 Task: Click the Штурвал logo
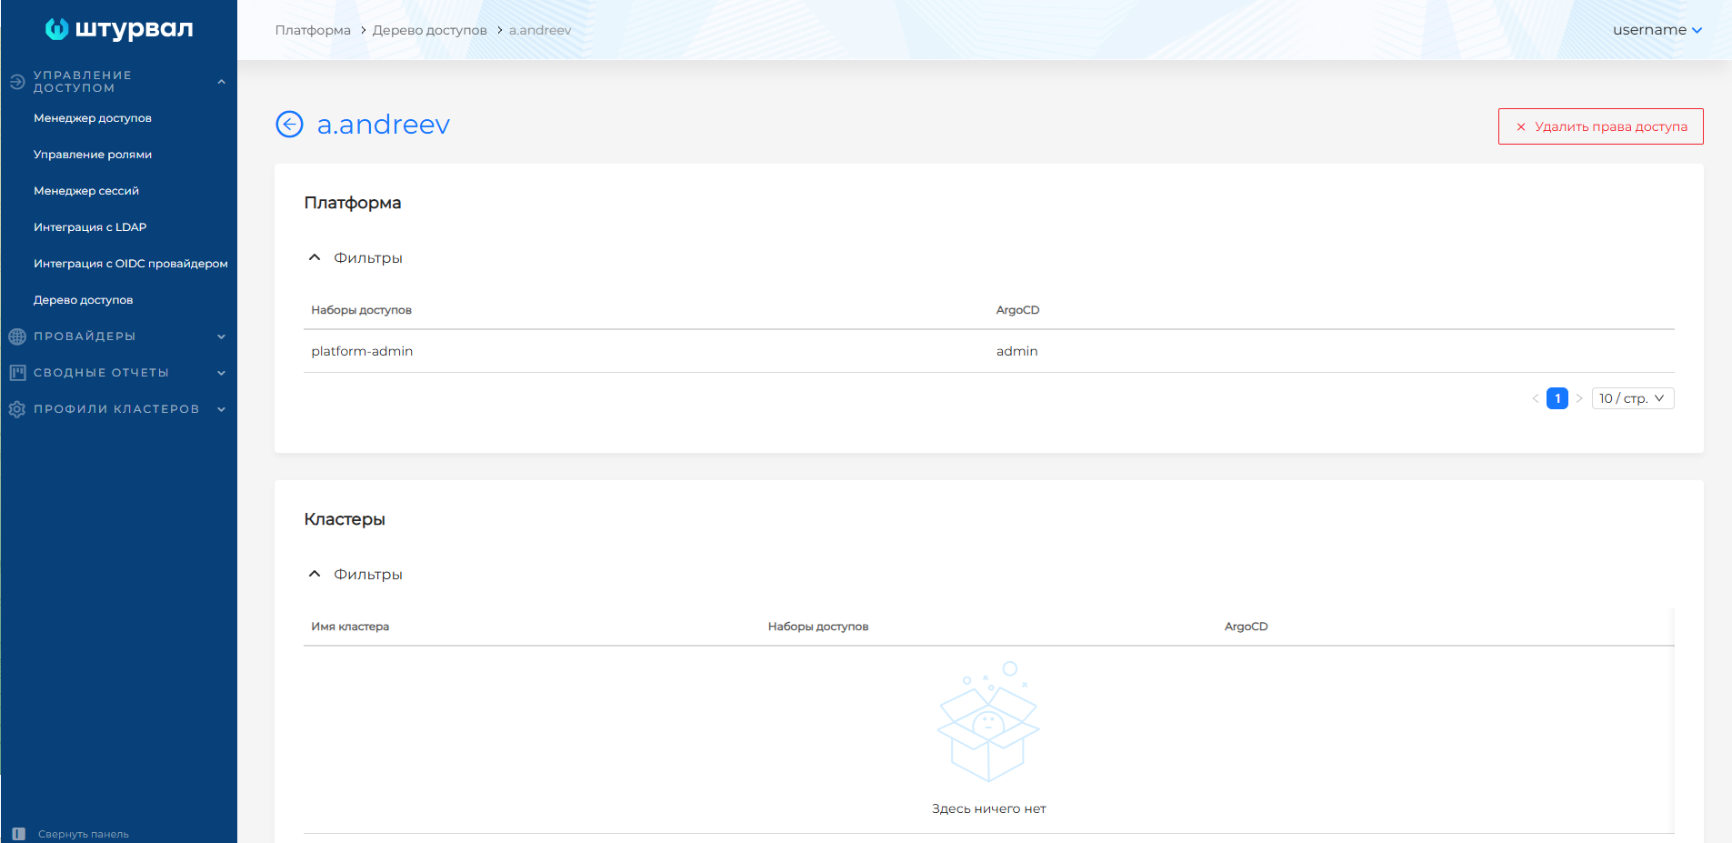pos(119,29)
